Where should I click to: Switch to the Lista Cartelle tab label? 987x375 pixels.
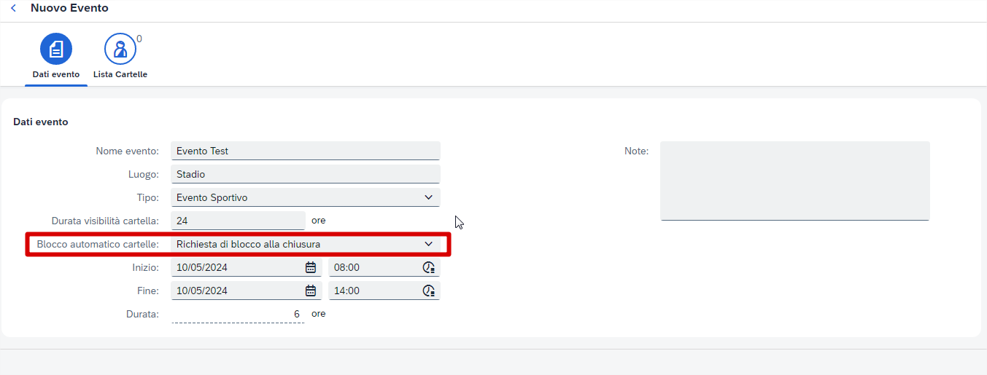pos(120,74)
